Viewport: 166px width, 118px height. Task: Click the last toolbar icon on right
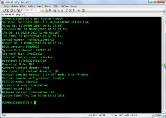tap(83, 10)
